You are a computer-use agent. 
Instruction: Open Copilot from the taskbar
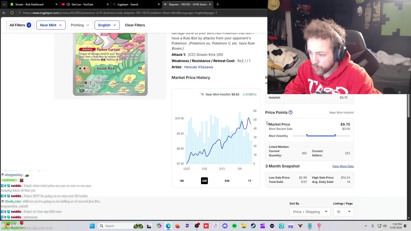(159, 226)
